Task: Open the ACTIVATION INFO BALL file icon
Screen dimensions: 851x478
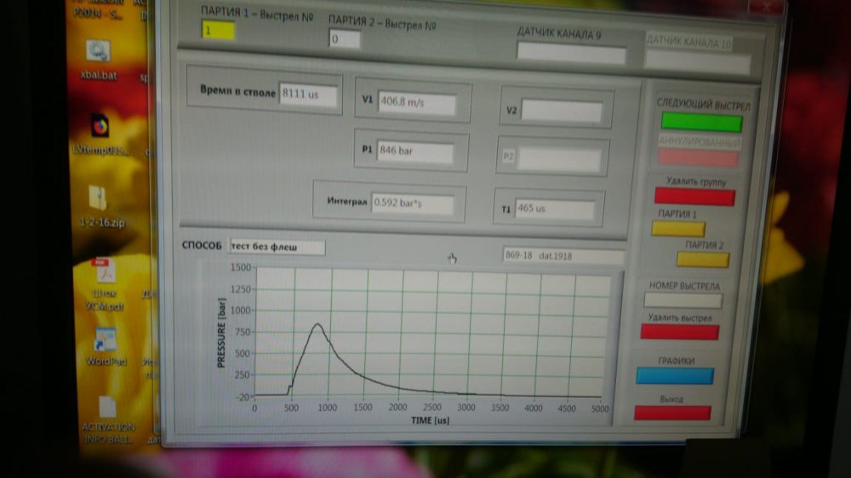Action: tap(107, 407)
